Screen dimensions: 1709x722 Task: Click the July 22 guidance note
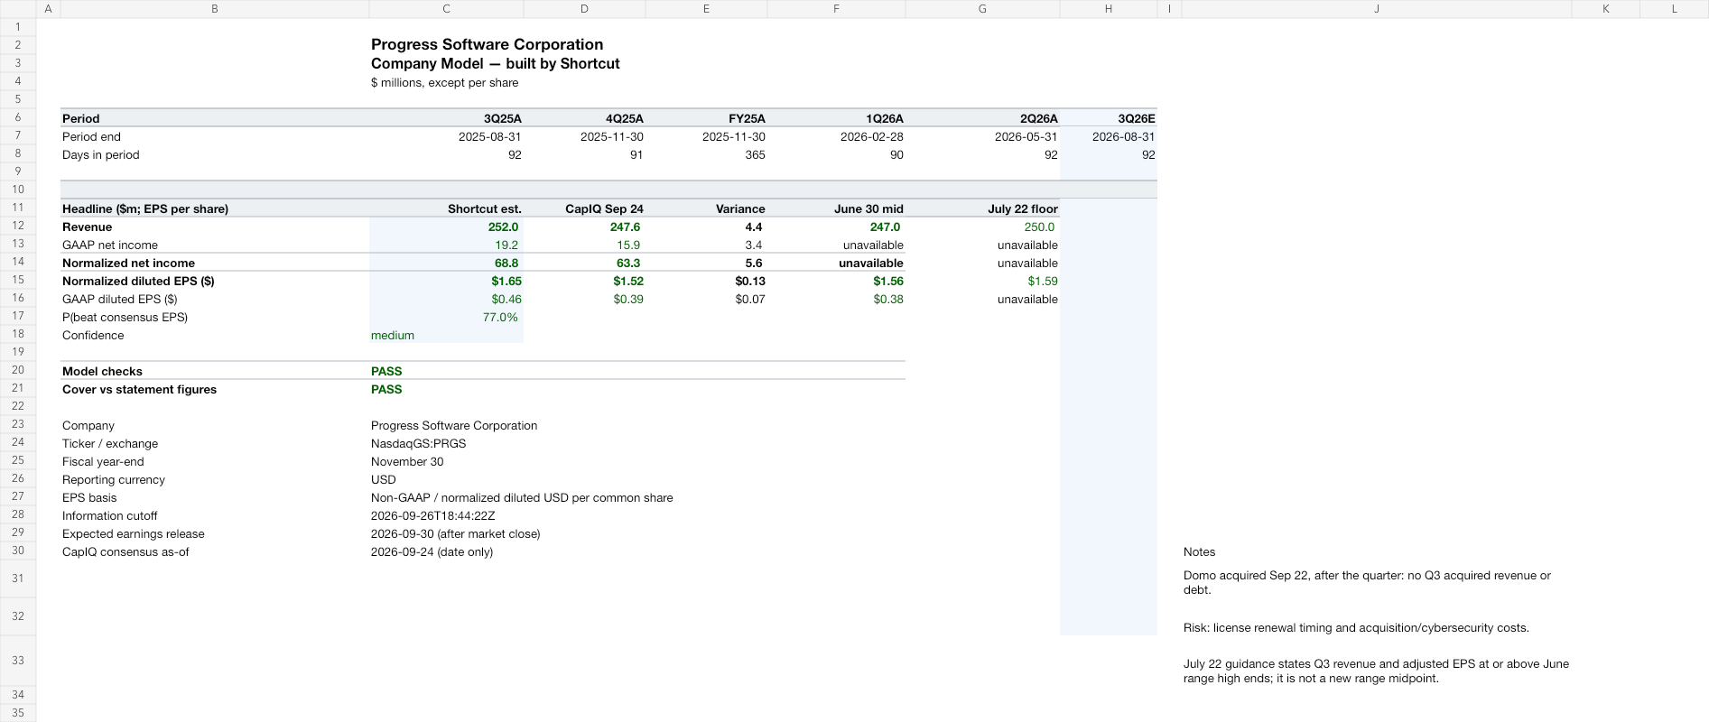[x=1377, y=671]
